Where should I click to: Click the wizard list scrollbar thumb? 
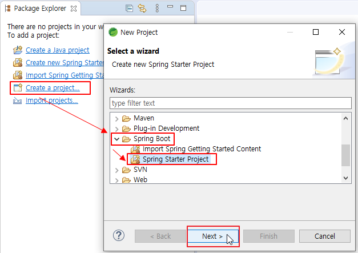pyautogui.click(x=345, y=155)
